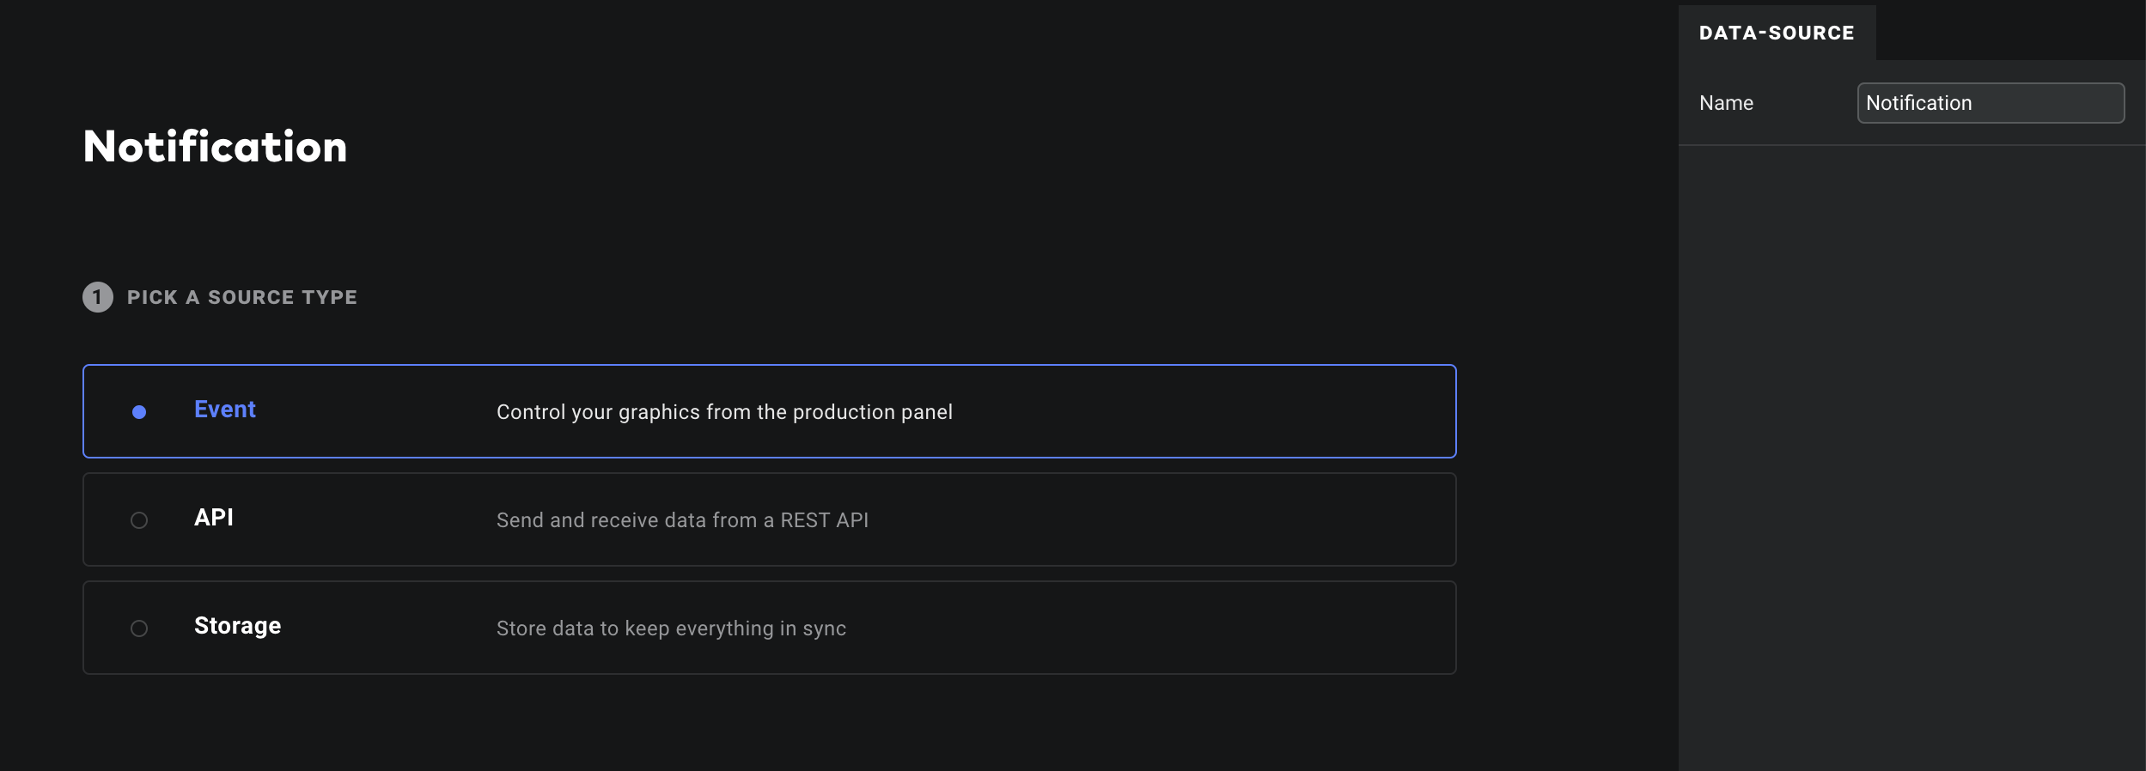Click the Notification page heading
This screenshot has width=2146, height=771.
click(x=216, y=147)
